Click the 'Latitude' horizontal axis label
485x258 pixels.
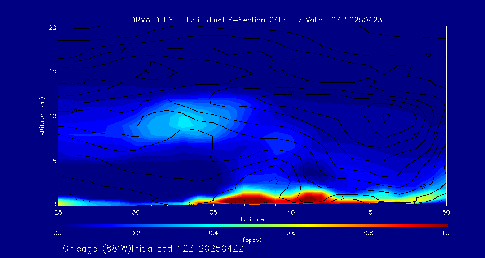point(252,219)
